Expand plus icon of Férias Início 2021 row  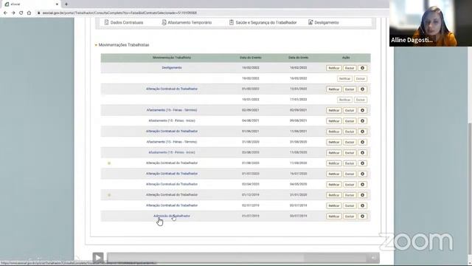coord(362,121)
